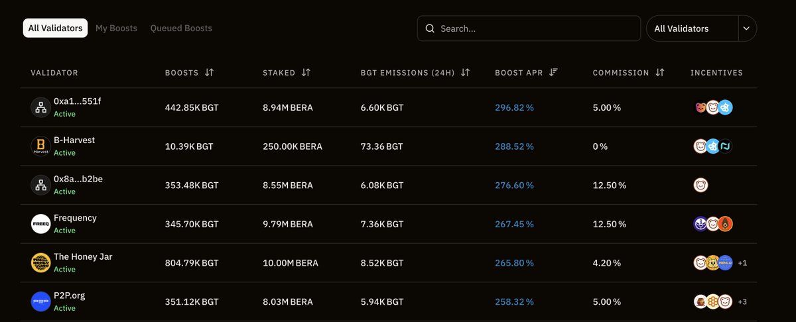Open the All Validators filter dropdown
The height and width of the screenshot is (322, 796).
(692, 28)
